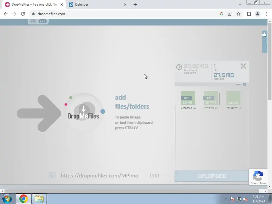Click the Action Center flag icon

[x=232, y=199]
